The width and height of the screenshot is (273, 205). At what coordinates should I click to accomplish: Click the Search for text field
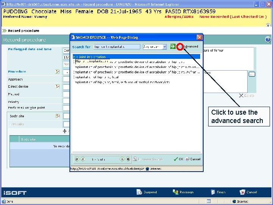click(x=117, y=47)
